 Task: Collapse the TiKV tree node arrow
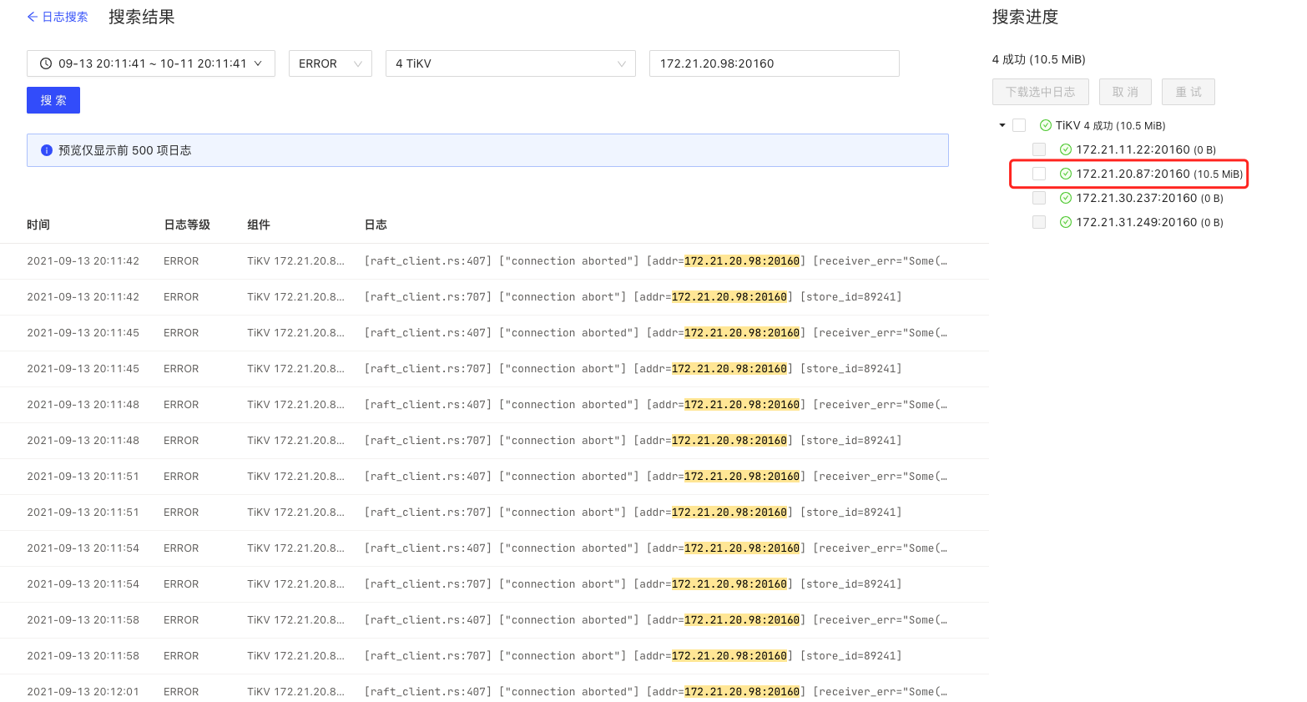1002,125
